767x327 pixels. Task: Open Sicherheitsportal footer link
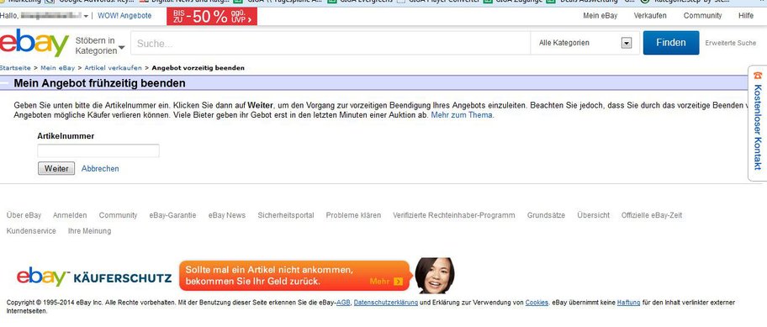tap(286, 215)
